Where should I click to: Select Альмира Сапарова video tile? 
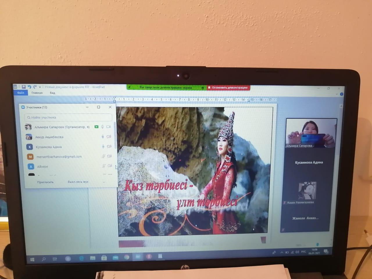311,133
